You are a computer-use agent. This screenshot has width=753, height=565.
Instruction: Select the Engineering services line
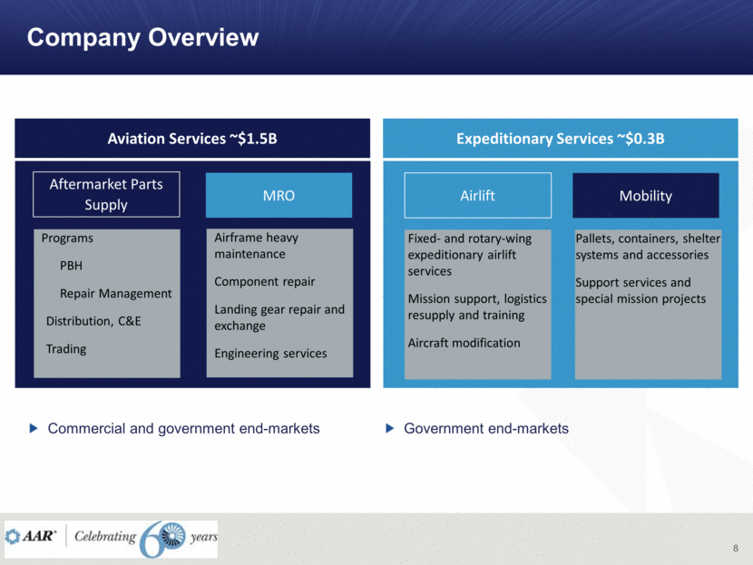coord(270,354)
